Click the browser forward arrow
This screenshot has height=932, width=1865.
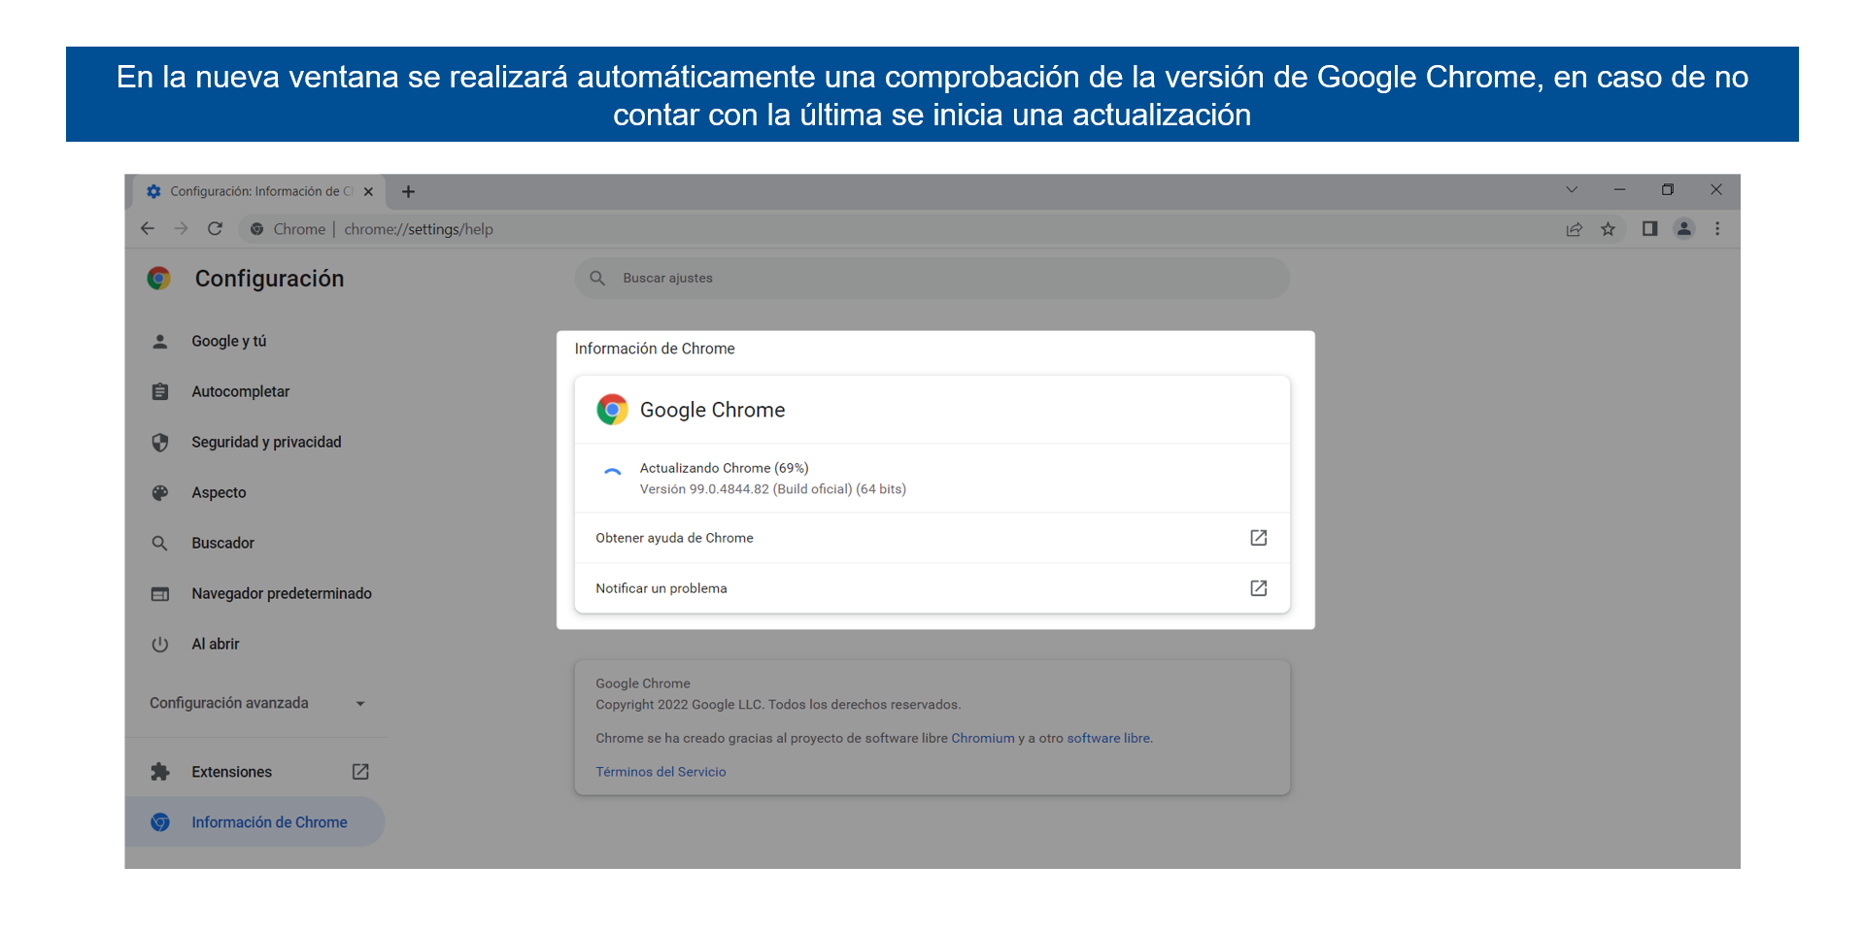click(x=182, y=229)
